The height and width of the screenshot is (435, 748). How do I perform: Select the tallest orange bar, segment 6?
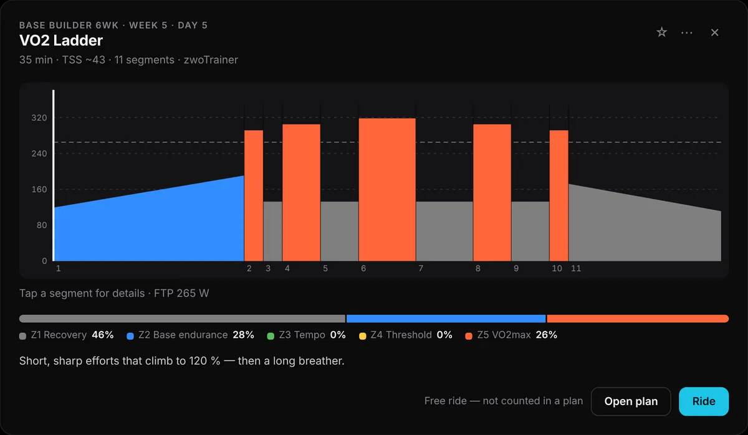point(387,189)
